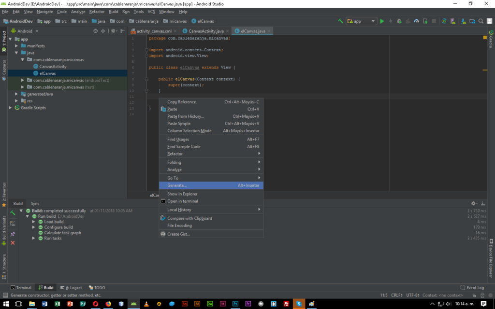Click the Search Everywhere magnifier icon

coord(481,21)
